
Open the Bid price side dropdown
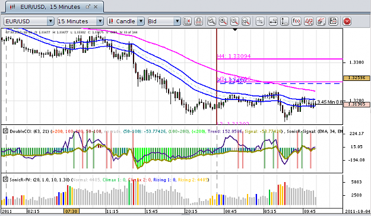[164, 21]
